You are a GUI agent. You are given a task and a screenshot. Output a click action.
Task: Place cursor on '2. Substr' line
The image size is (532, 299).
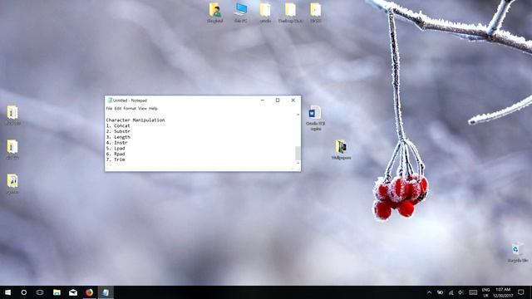(x=118, y=131)
